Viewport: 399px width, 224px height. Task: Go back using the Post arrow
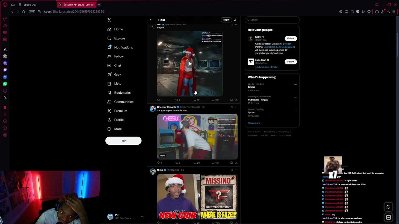pyautogui.click(x=151, y=20)
